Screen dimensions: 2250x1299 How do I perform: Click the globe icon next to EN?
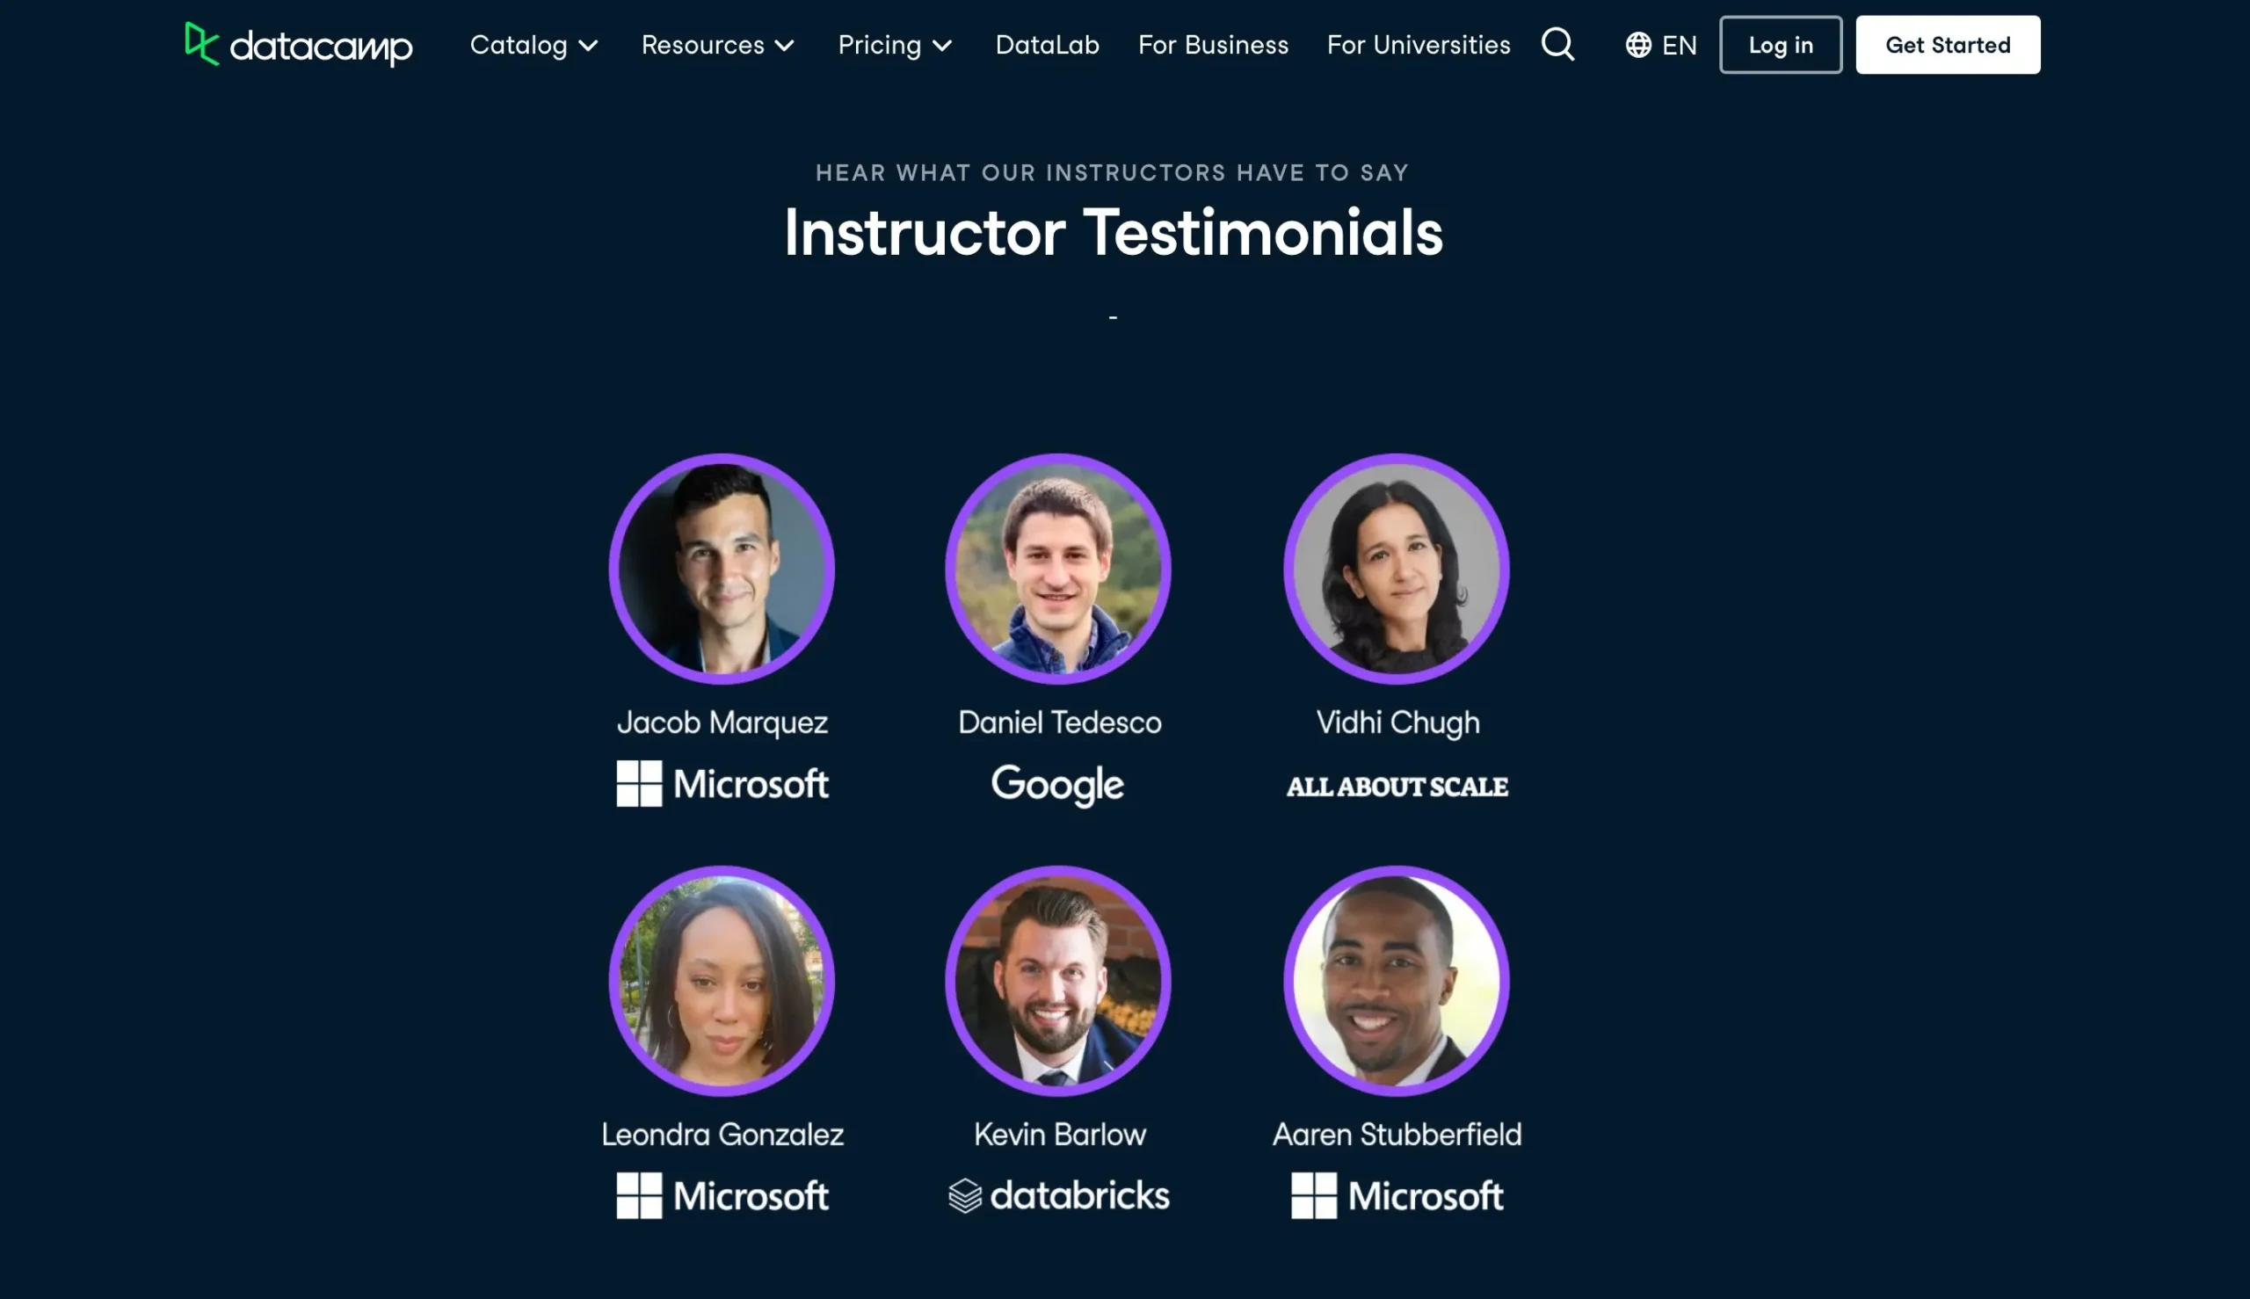point(1637,43)
